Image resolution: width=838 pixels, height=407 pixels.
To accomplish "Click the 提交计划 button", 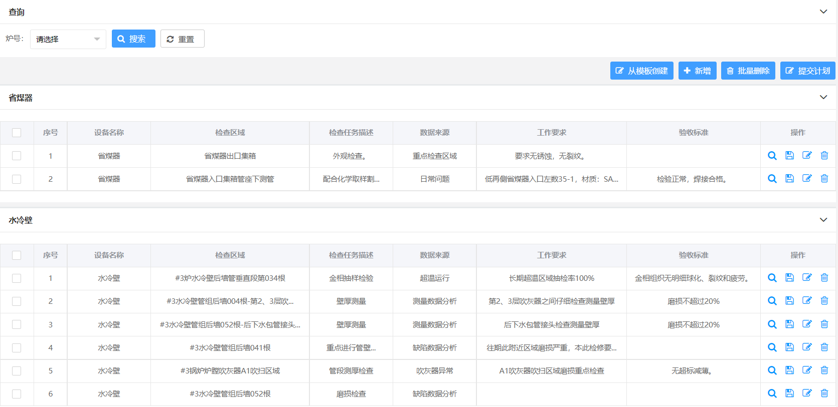I will coord(808,71).
